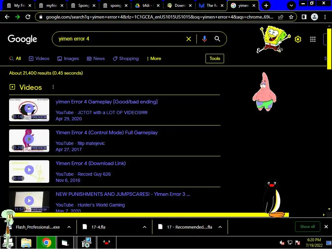Open the tab search dropdown arrow

291,6
